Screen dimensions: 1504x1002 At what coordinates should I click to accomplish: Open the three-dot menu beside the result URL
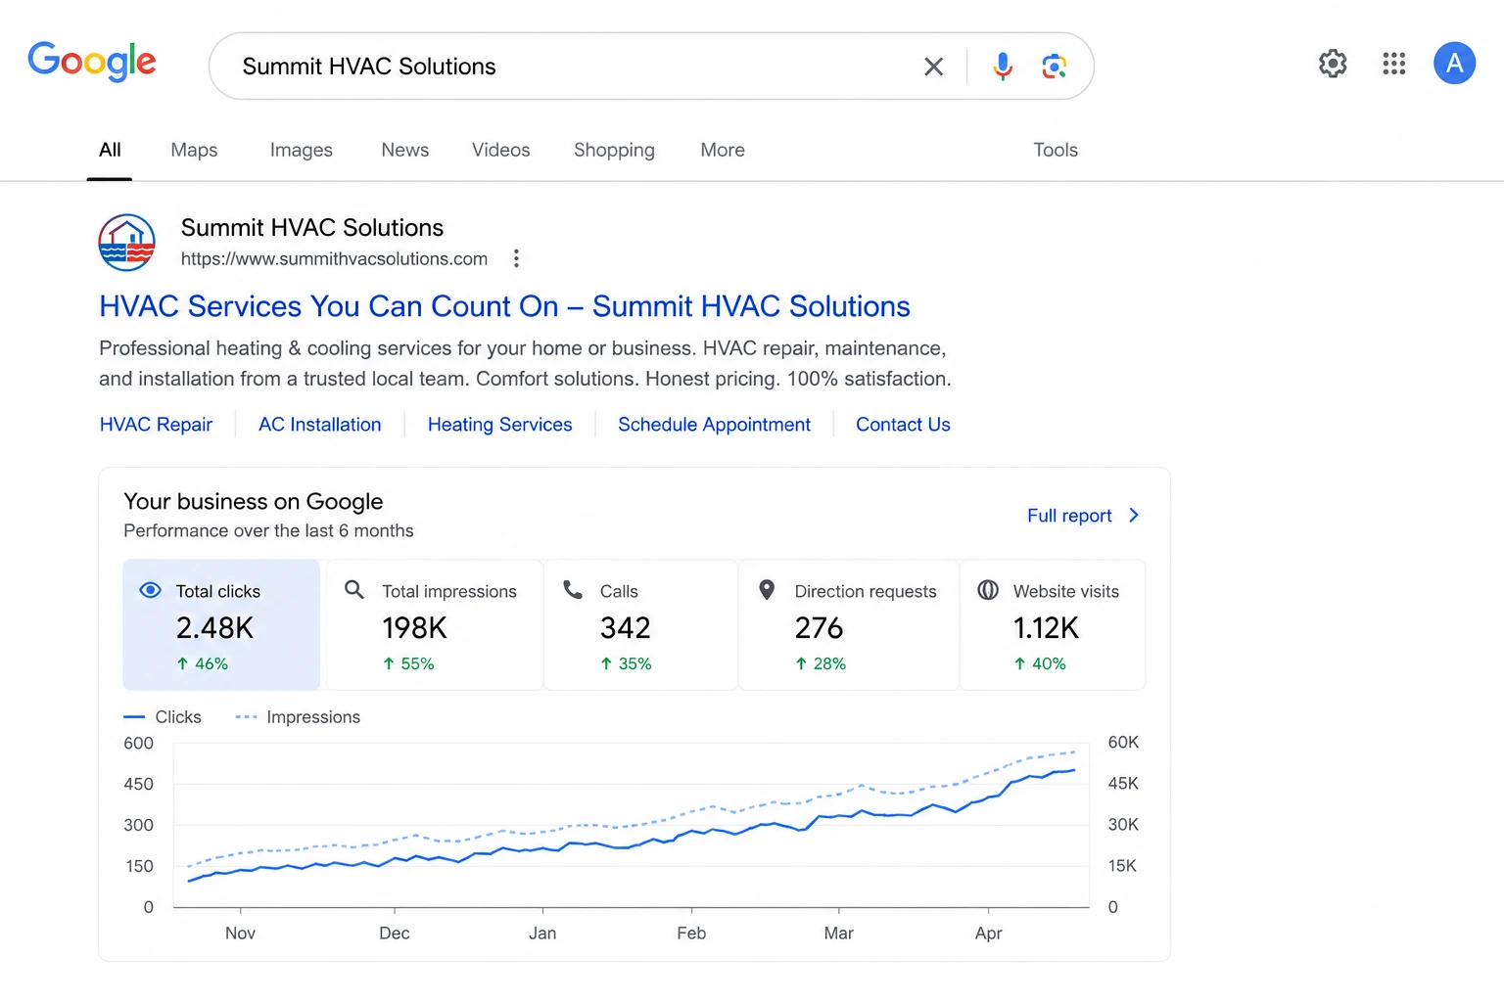516,258
